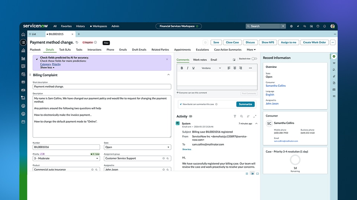Switch to the Playbook tab
The width and height of the screenshot is (357, 200).
click(x=35, y=50)
